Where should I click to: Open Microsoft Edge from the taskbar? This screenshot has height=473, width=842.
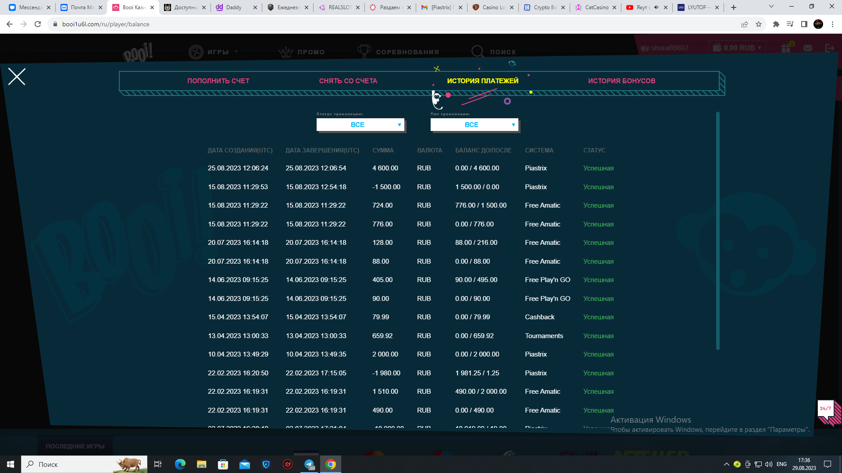[180, 464]
